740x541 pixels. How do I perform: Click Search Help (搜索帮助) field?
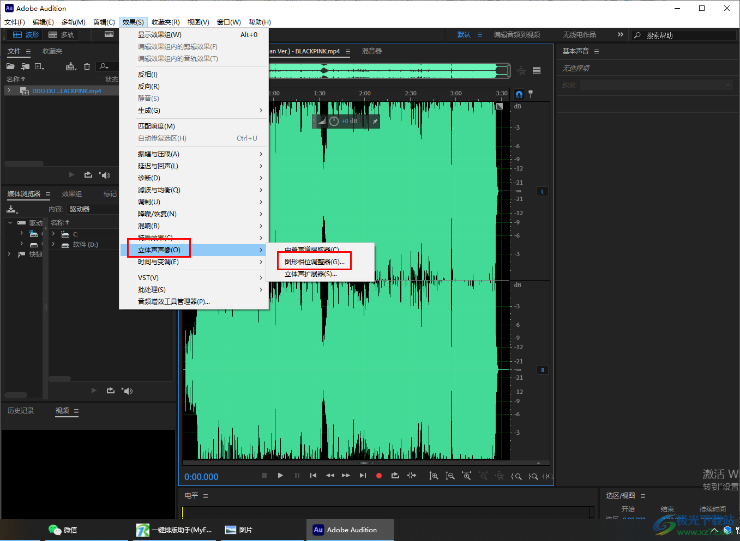(x=684, y=35)
